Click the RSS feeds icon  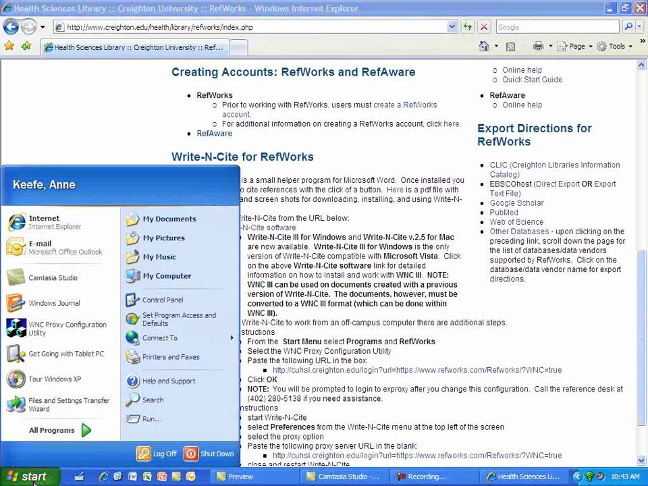tap(511, 47)
